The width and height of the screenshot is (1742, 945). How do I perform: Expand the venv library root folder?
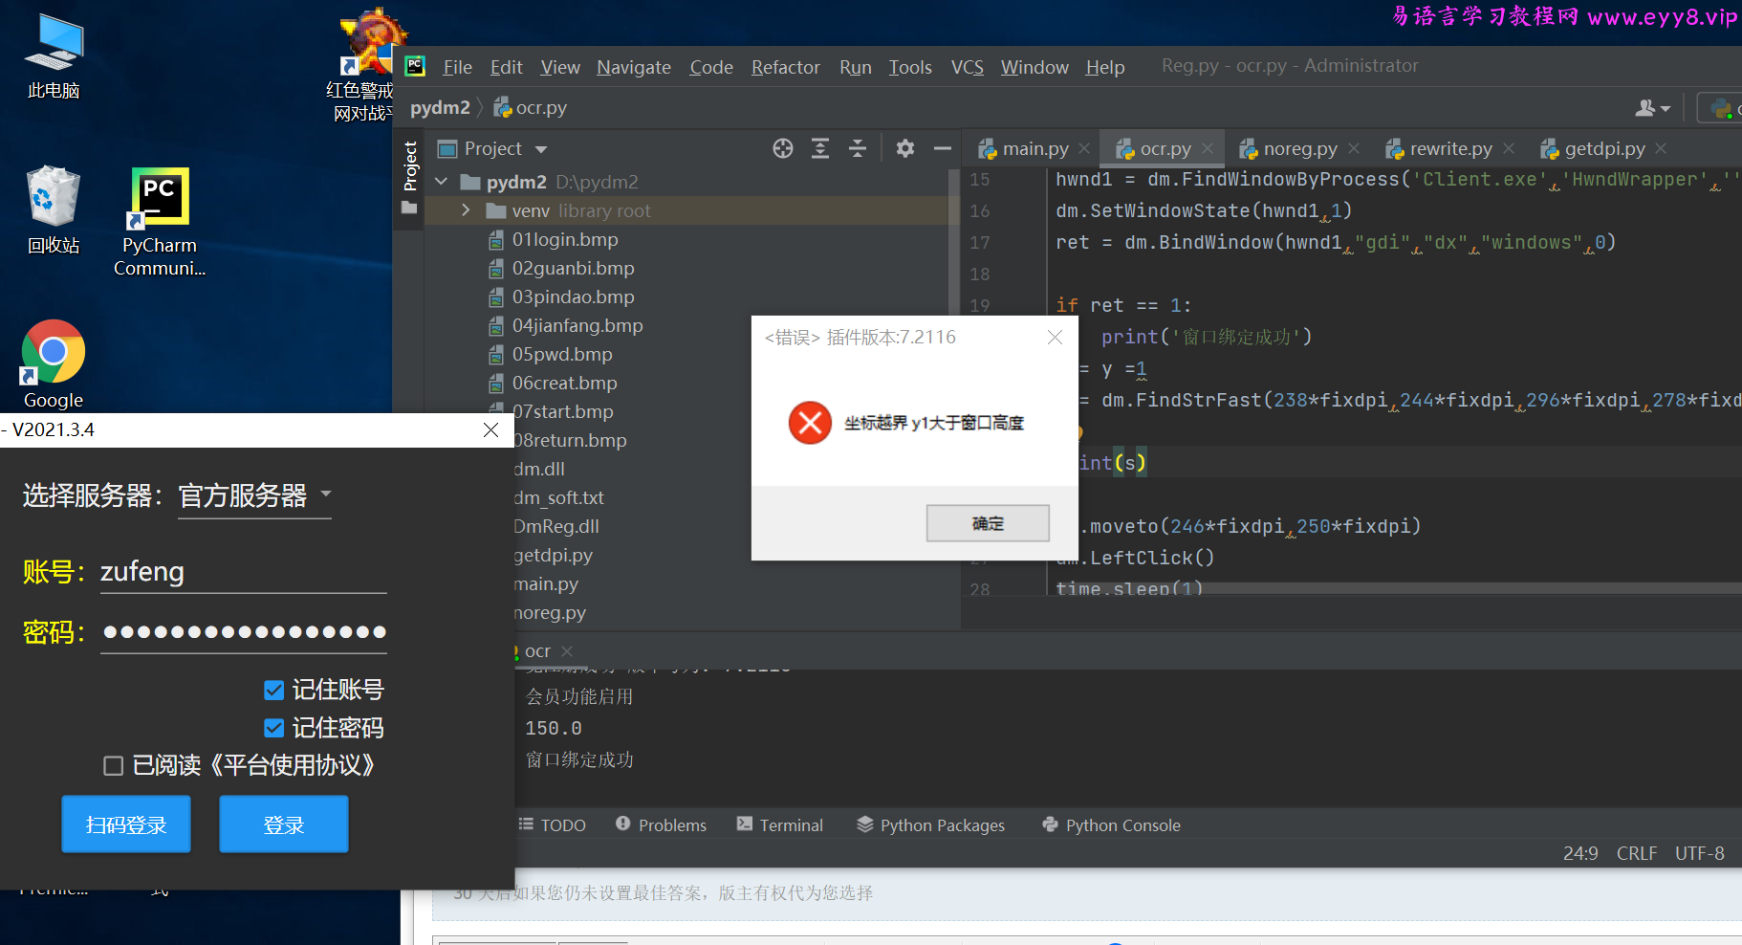pos(466,210)
